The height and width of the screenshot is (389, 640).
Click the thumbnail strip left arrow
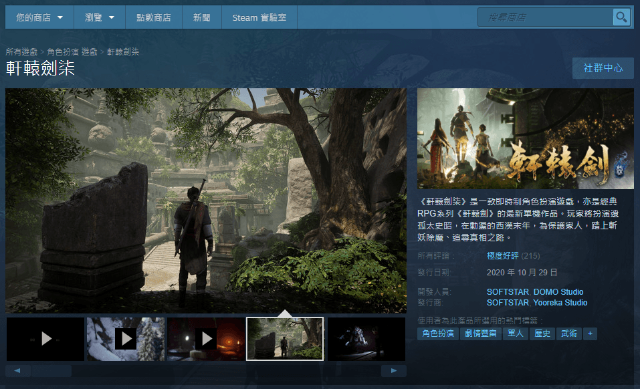[17, 371]
